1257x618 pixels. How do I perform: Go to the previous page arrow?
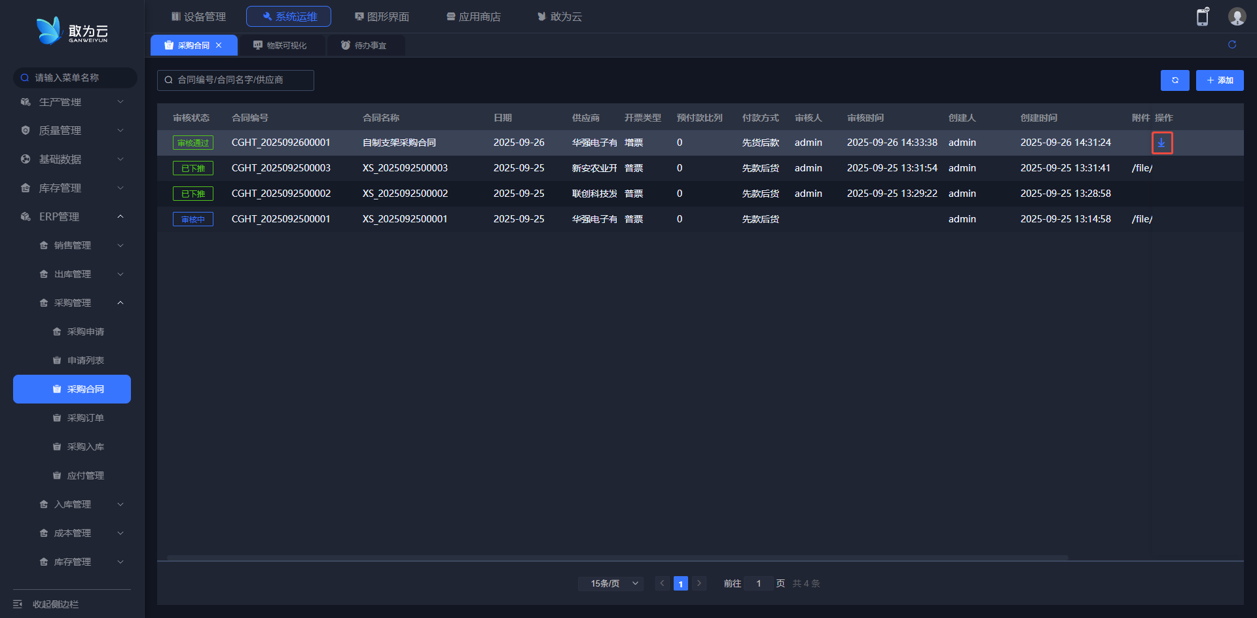(x=662, y=583)
